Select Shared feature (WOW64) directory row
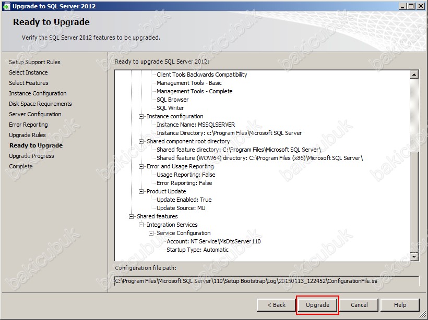This screenshot has height=320, width=428. click(259, 158)
